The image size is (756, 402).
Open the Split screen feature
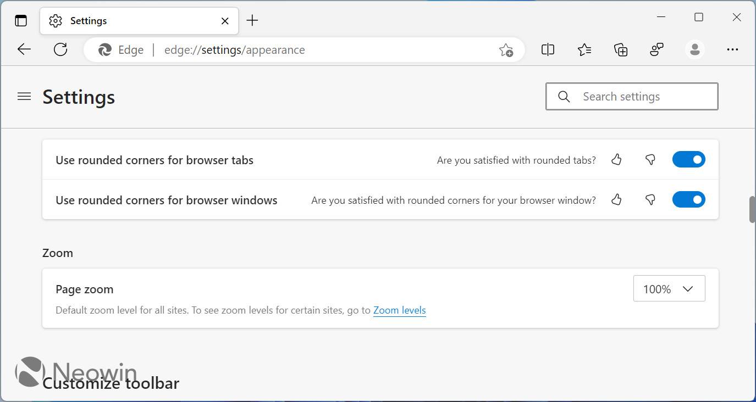[547, 49]
